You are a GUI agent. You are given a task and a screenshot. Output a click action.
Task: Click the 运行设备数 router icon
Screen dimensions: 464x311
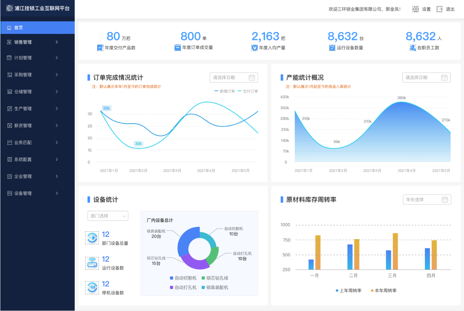(x=92, y=263)
